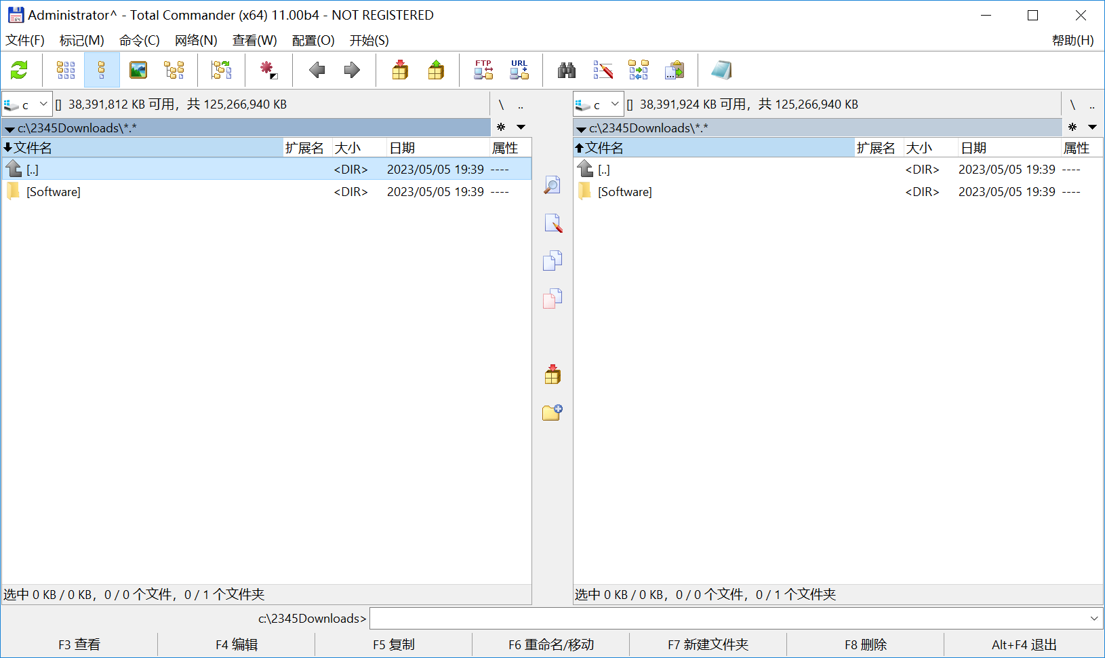Click the Go back arrow icon
Viewport: 1105px width, 658px height.
pos(317,70)
